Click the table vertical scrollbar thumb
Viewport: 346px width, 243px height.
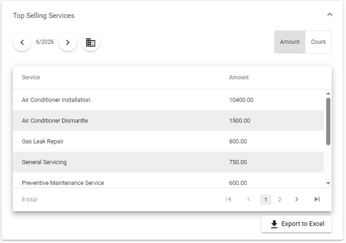point(328,122)
